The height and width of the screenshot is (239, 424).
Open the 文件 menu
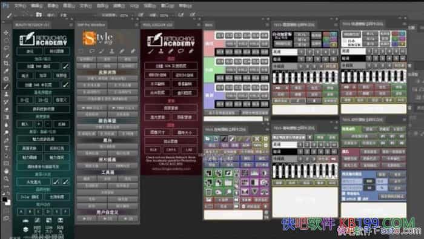(x=21, y=5)
